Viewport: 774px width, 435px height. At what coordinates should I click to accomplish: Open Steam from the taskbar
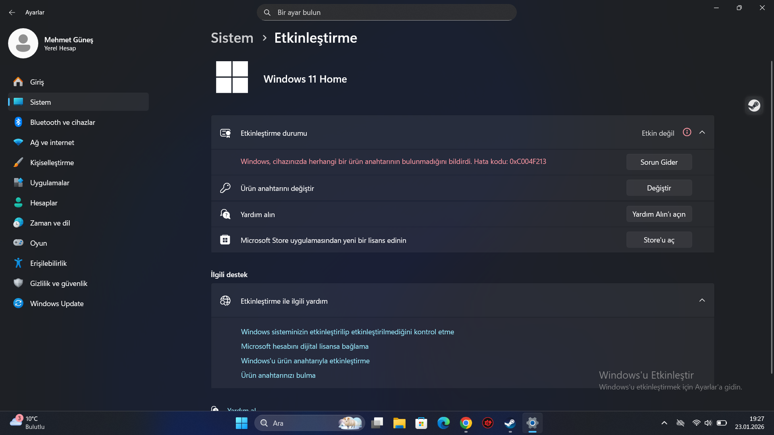(x=510, y=423)
